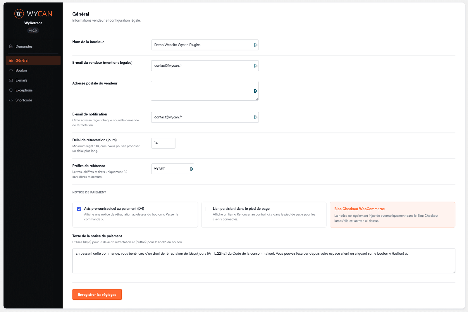Click the v1.0.0 version badge
This screenshot has height=312, width=468.
pos(33,30)
